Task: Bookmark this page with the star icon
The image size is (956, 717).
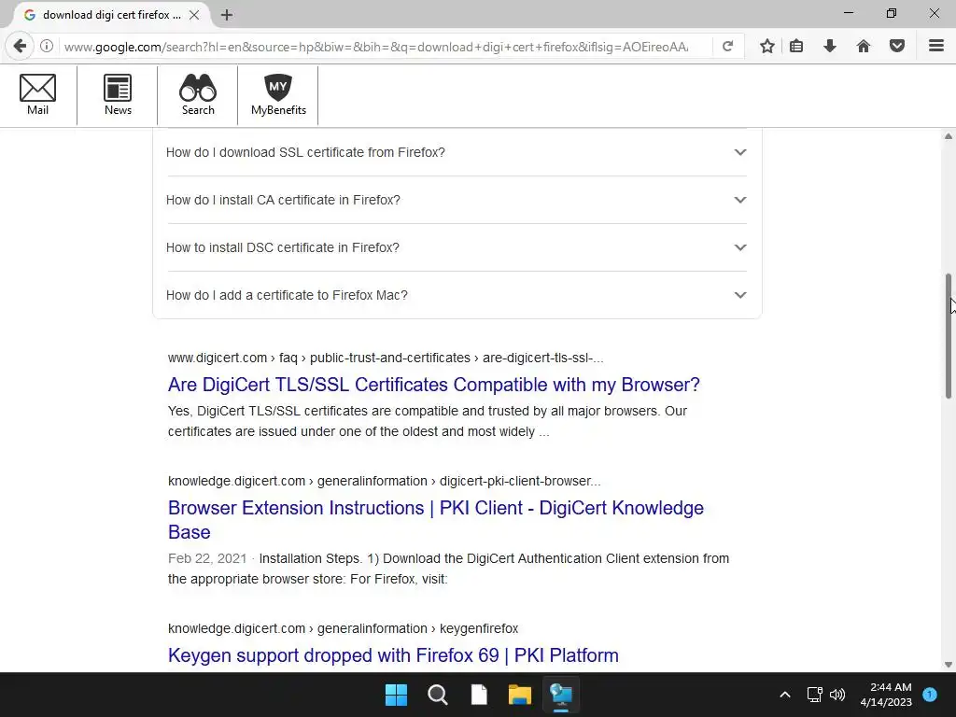Action: [767, 47]
